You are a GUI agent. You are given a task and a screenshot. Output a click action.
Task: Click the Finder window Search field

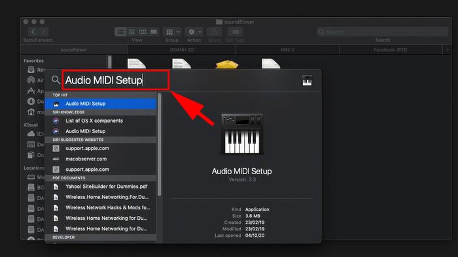tap(383, 32)
